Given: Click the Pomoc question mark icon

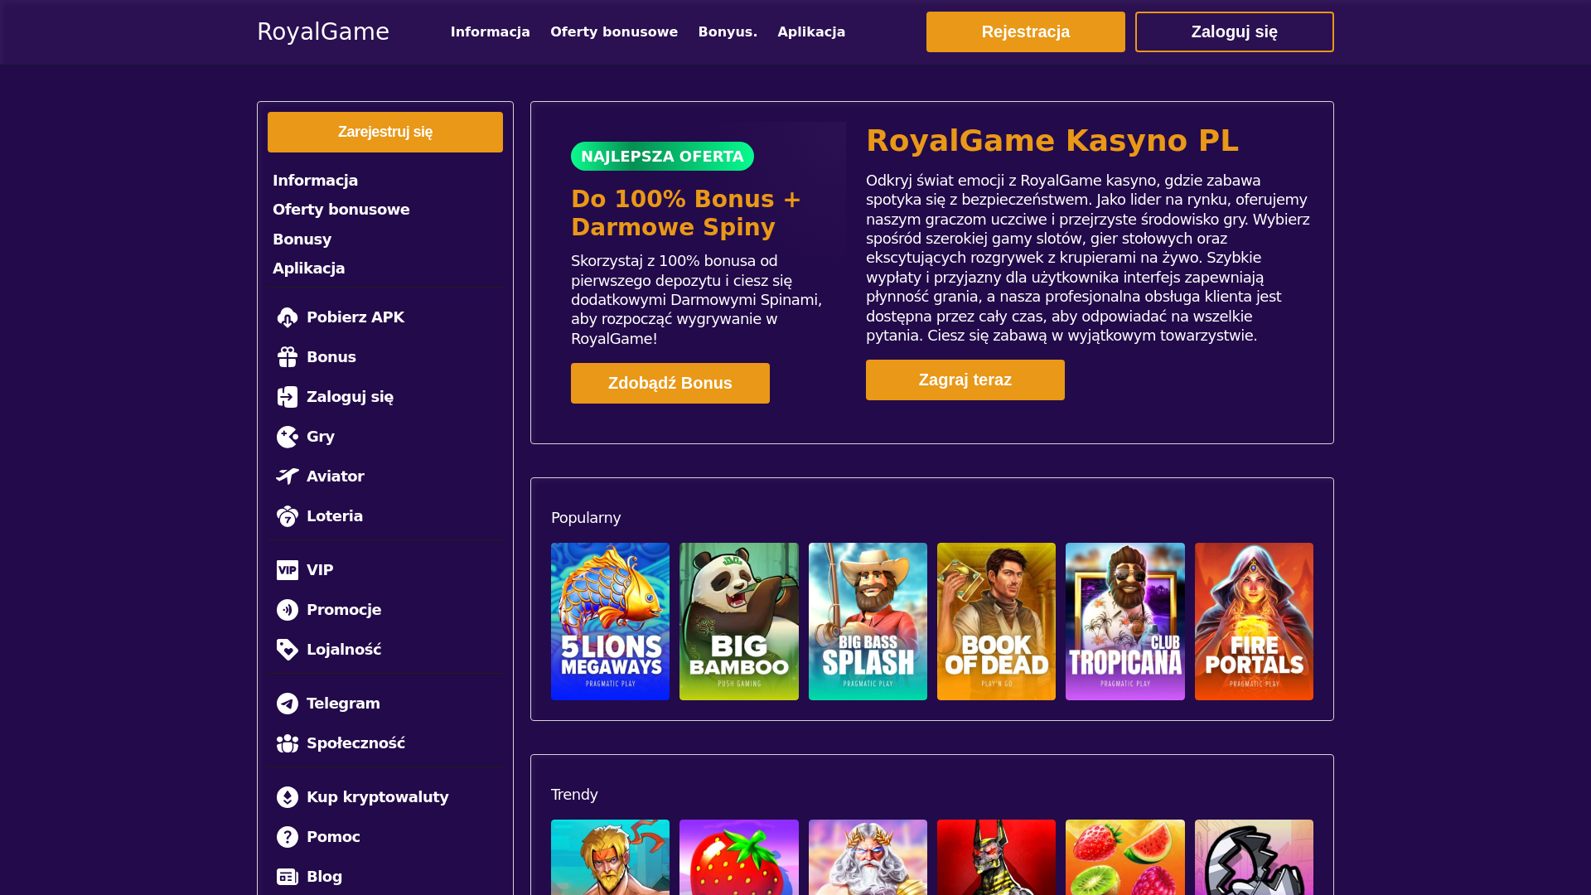Looking at the screenshot, I should (288, 837).
